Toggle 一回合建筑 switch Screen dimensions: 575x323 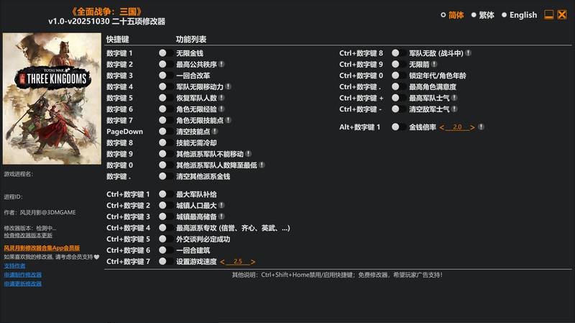click(x=166, y=250)
